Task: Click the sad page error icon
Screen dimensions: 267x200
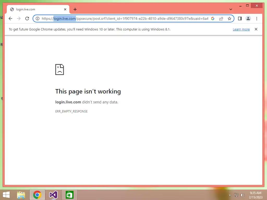Action: tap(60, 69)
